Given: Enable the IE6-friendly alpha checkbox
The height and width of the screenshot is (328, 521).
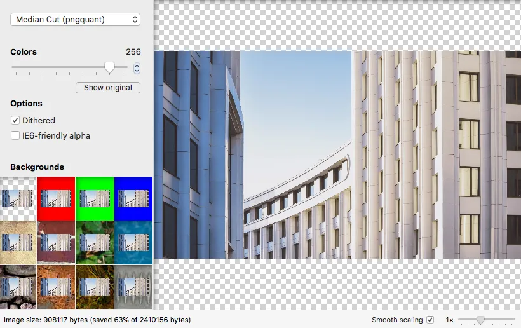Looking at the screenshot, I should coord(15,135).
